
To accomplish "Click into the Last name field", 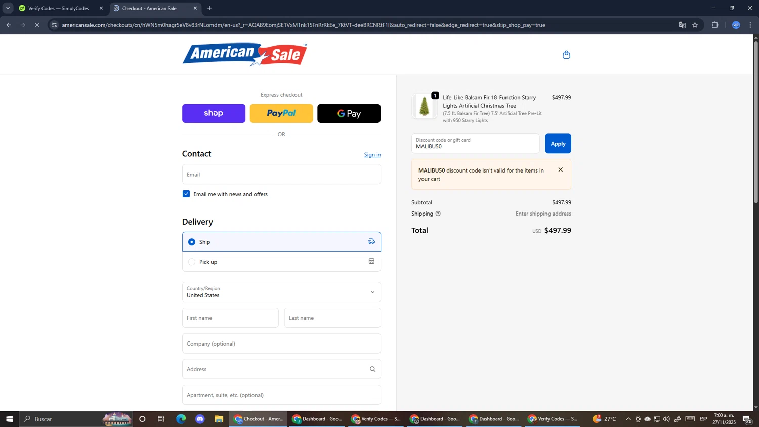I will (332, 318).
